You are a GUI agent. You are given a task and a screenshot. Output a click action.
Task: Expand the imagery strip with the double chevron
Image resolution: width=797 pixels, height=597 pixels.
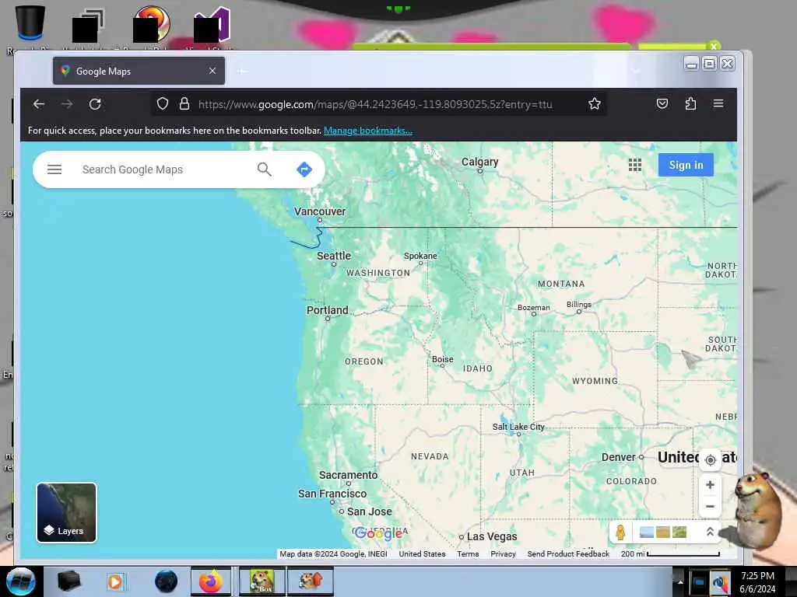[x=710, y=532]
